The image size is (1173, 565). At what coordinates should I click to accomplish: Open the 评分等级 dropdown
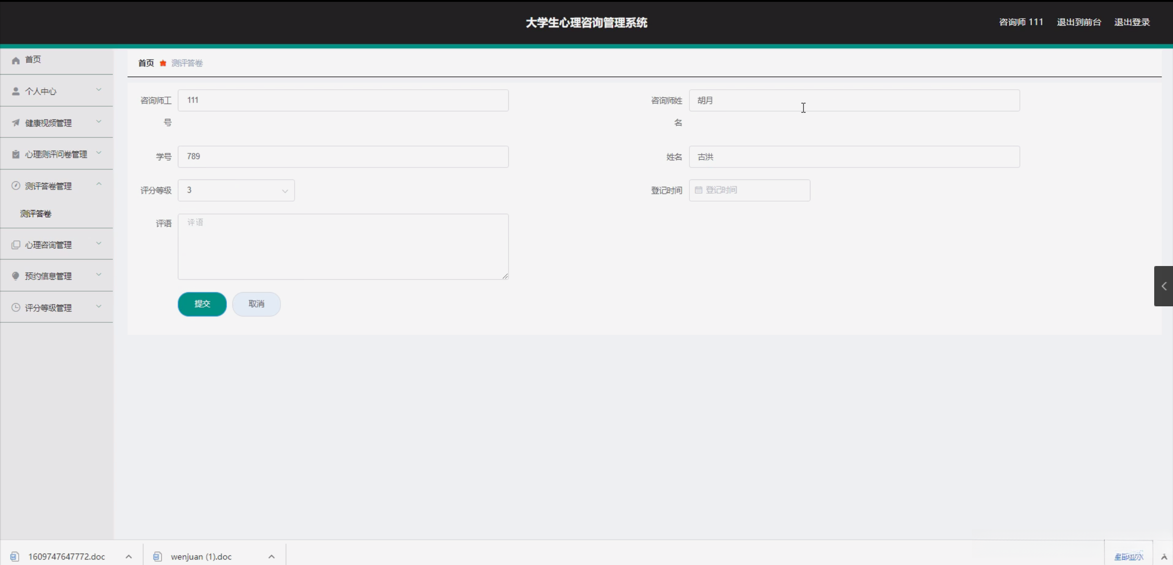tap(236, 190)
